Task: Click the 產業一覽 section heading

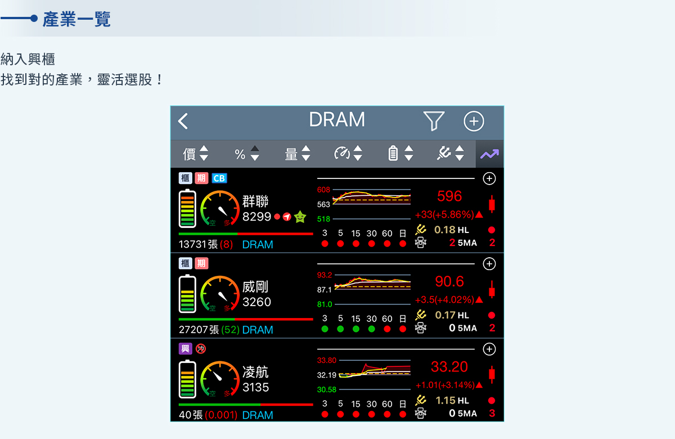Action: tap(76, 19)
